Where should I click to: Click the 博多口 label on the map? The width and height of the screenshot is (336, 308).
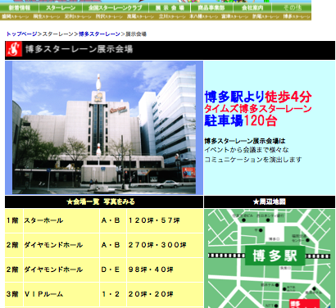274,239
